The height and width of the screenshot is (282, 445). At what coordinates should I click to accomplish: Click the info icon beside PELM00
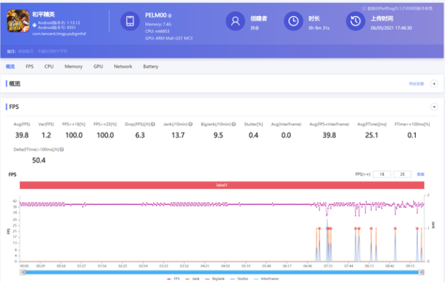(x=171, y=15)
